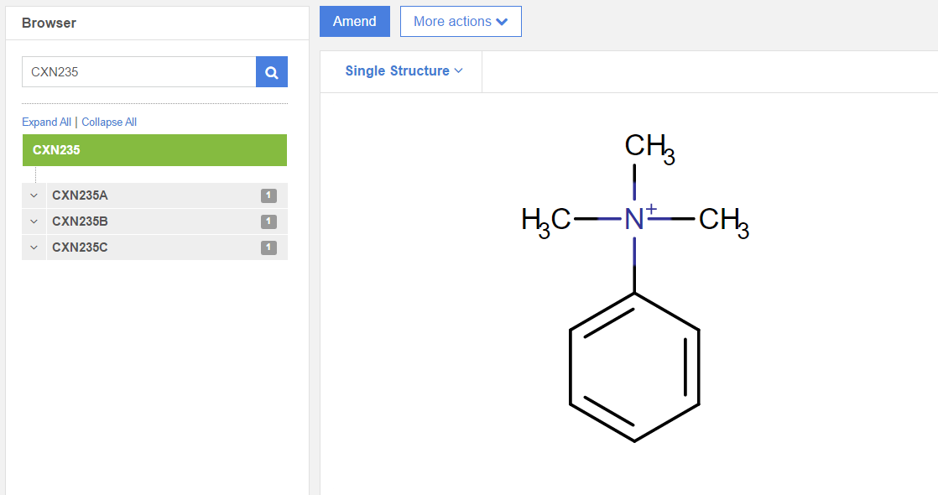Screen dimensions: 938x495
Task: Click the magnifier search button
Action: [271, 72]
